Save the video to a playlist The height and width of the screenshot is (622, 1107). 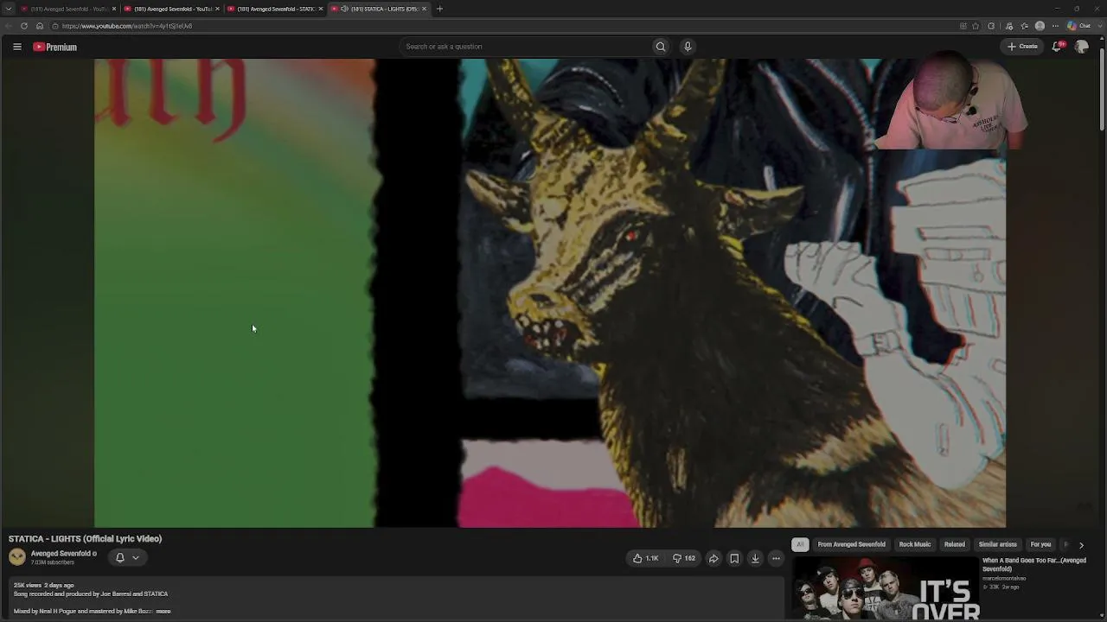tap(734, 558)
